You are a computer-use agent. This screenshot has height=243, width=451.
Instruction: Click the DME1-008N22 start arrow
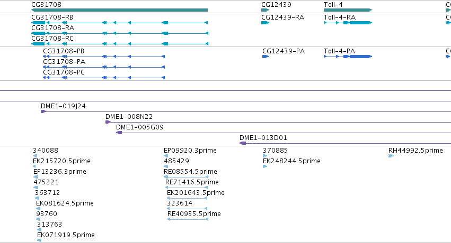(x=108, y=122)
